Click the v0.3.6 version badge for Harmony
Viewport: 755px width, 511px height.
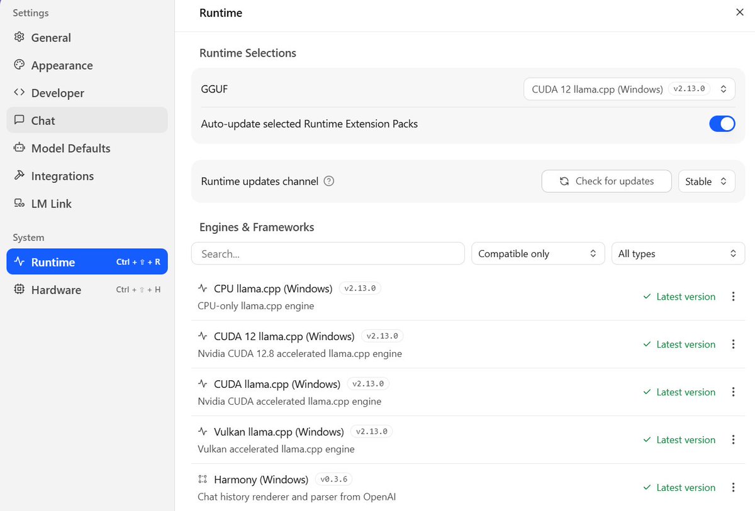(x=333, y=480)
